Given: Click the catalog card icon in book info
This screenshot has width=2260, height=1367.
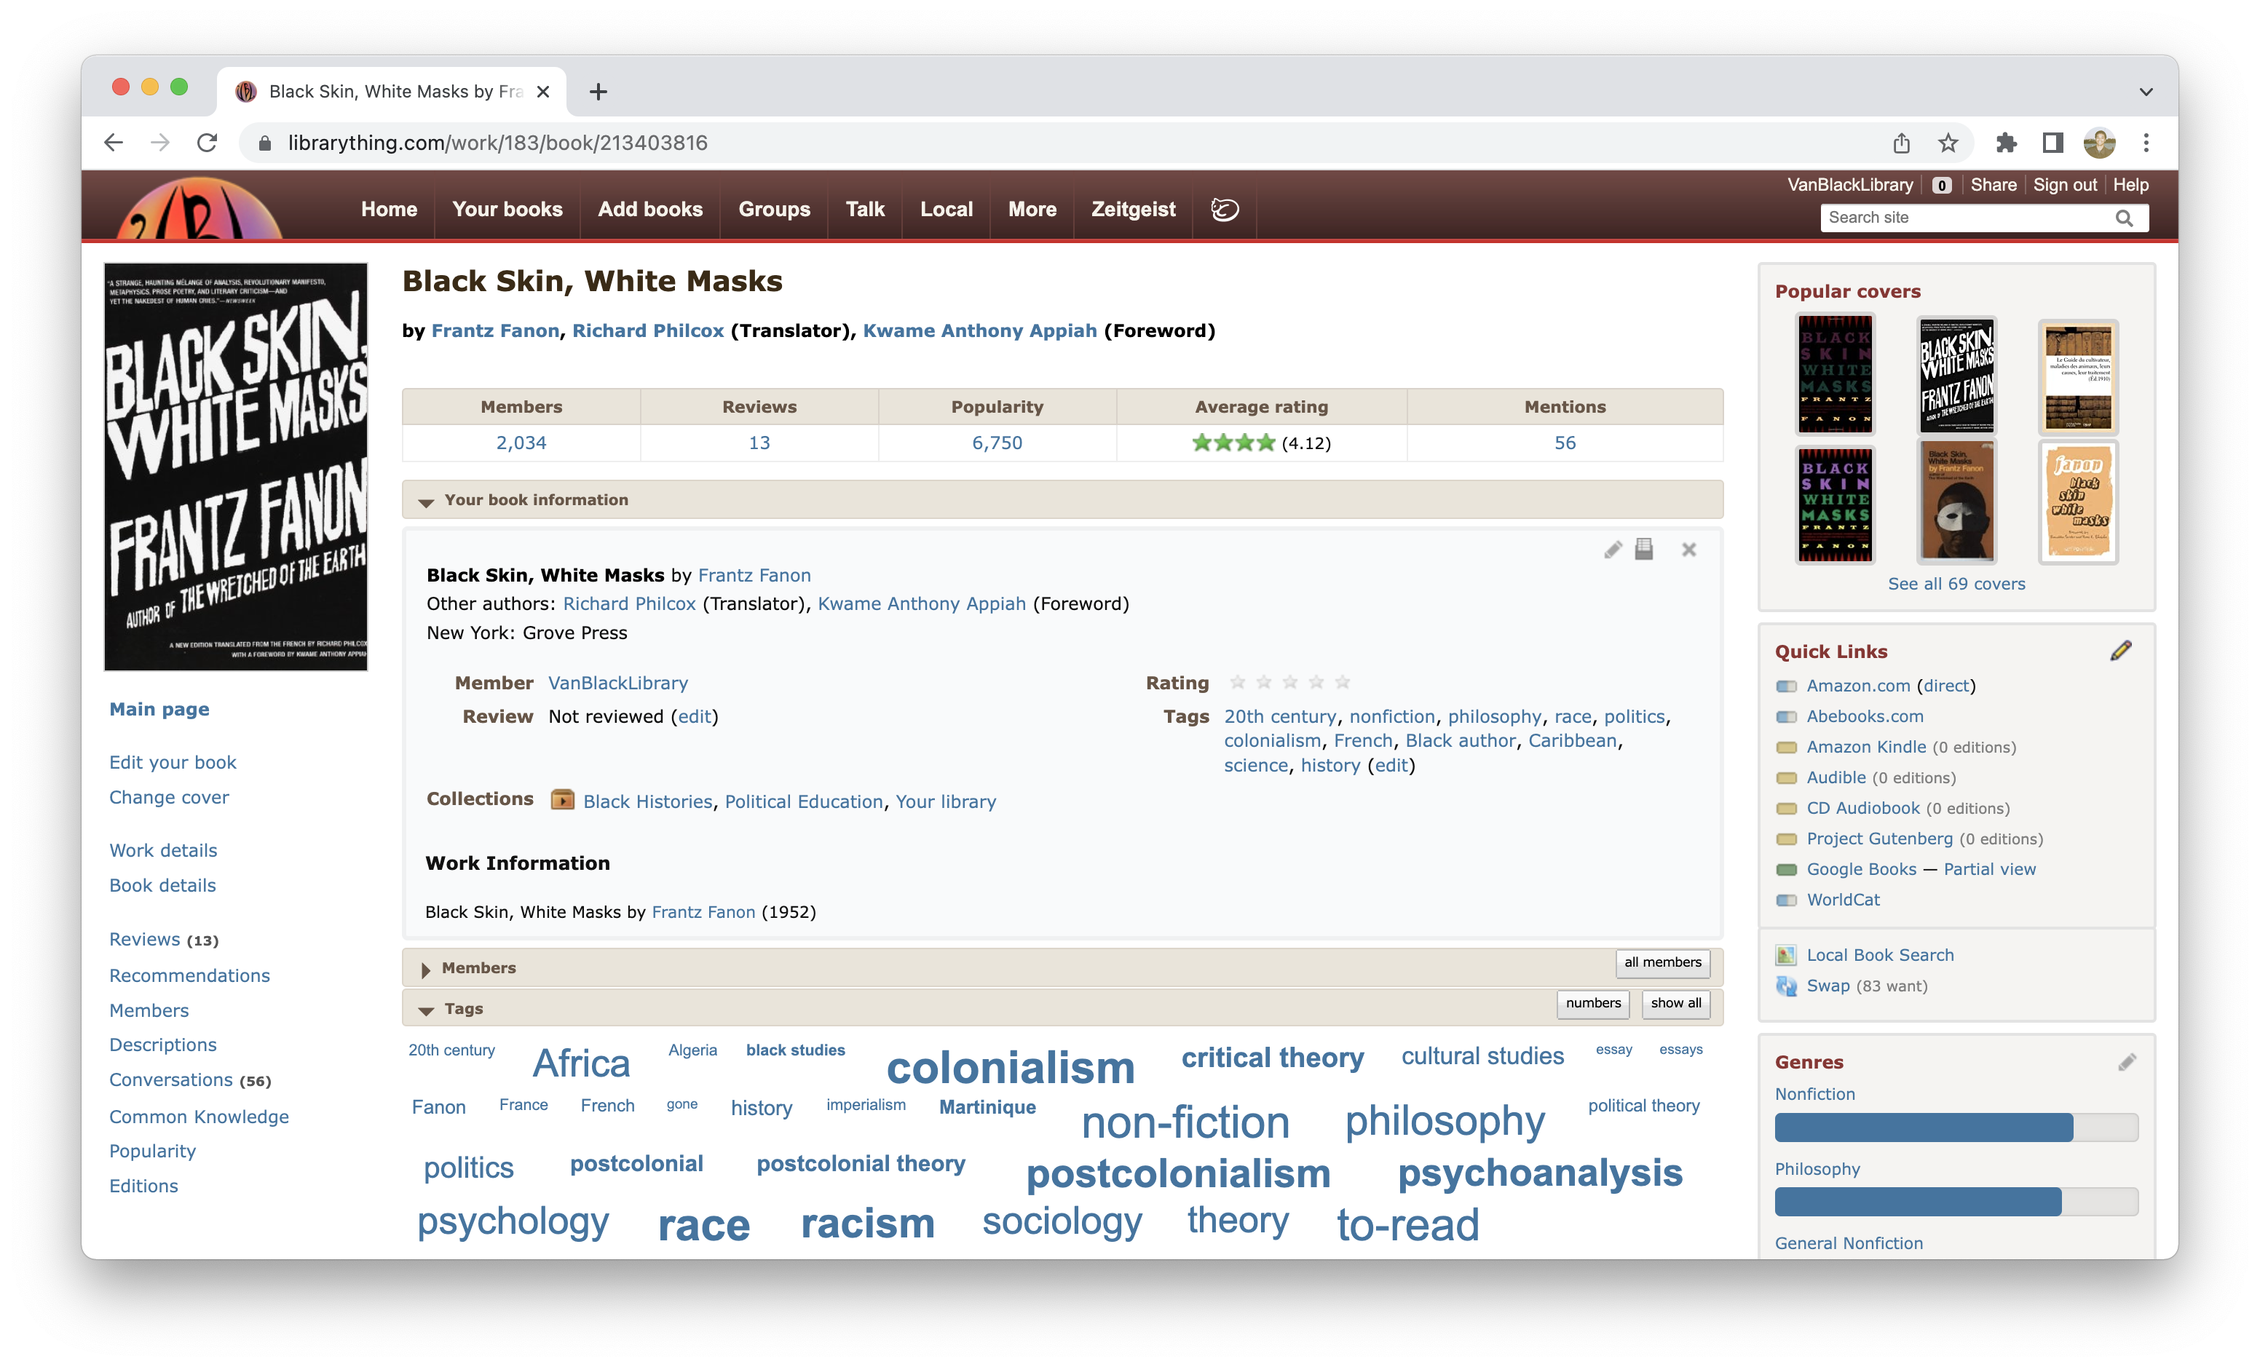Looking at the screenshot, I should tap(1643, 549).
